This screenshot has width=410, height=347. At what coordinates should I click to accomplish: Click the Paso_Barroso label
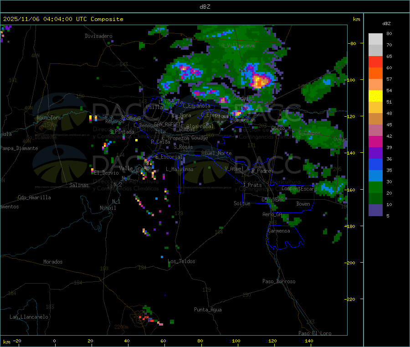point(279,281)
